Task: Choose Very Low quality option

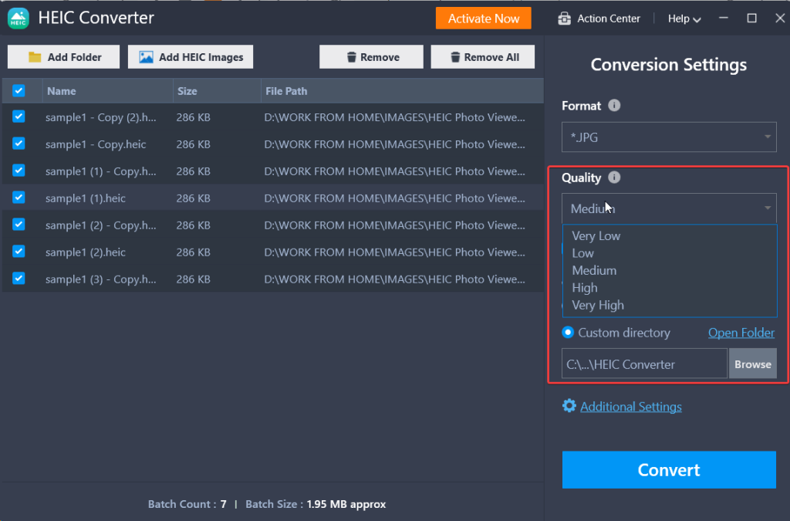Action: [x=669, y=236]
